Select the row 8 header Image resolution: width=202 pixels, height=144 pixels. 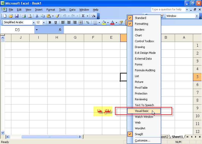tap(197, 100)
